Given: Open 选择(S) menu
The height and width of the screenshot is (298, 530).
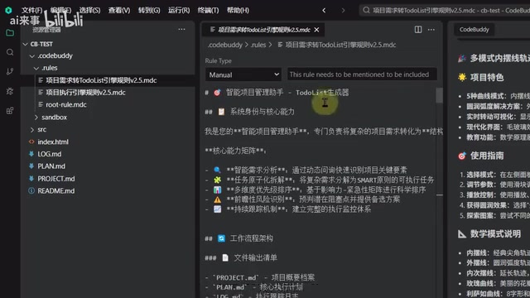Looking at the screenshot, I should click(x=89, y=11).
